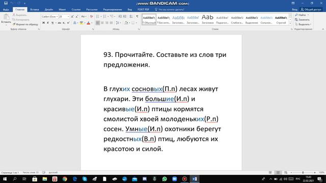Click the sort A-Z icon

pyautogui.click(x=131, y=17)
